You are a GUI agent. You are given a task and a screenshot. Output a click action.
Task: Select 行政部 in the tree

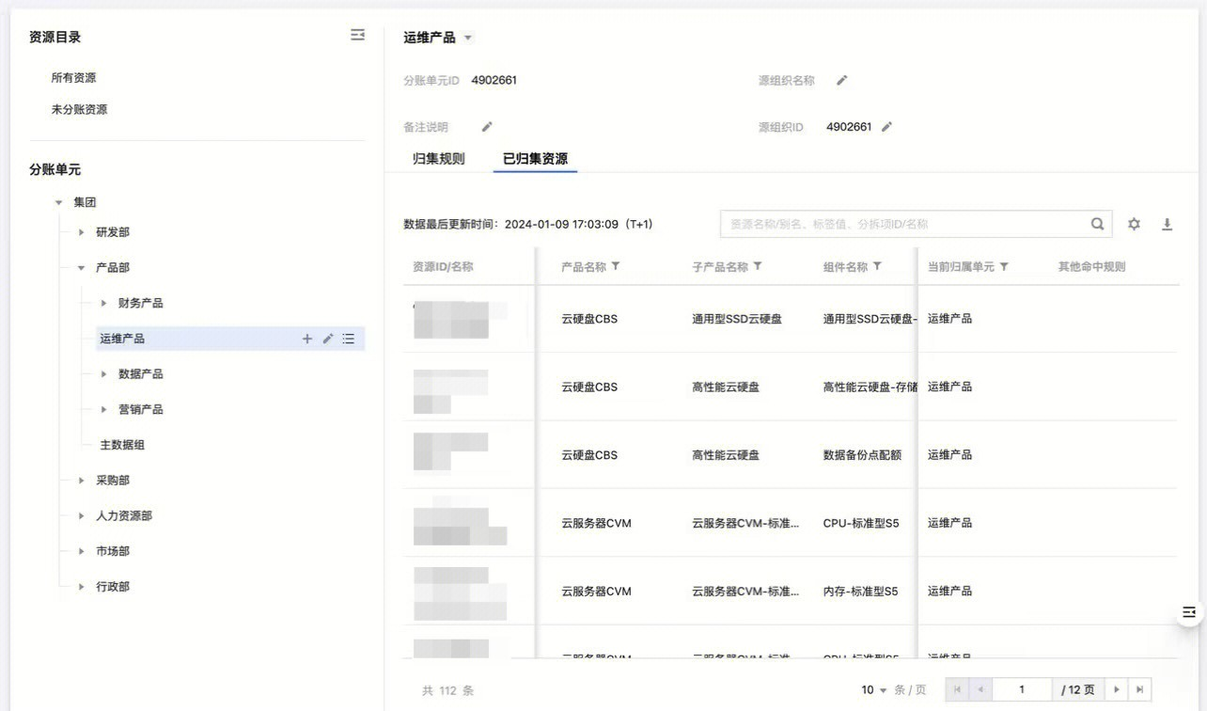click(113, 587)
